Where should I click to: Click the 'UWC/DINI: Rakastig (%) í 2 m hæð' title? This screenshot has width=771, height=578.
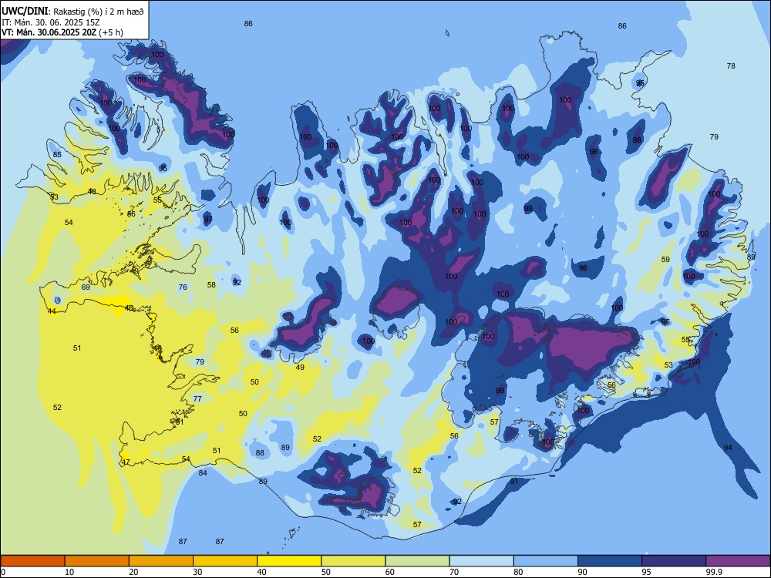pyautogui.click(x=72, y=11)
